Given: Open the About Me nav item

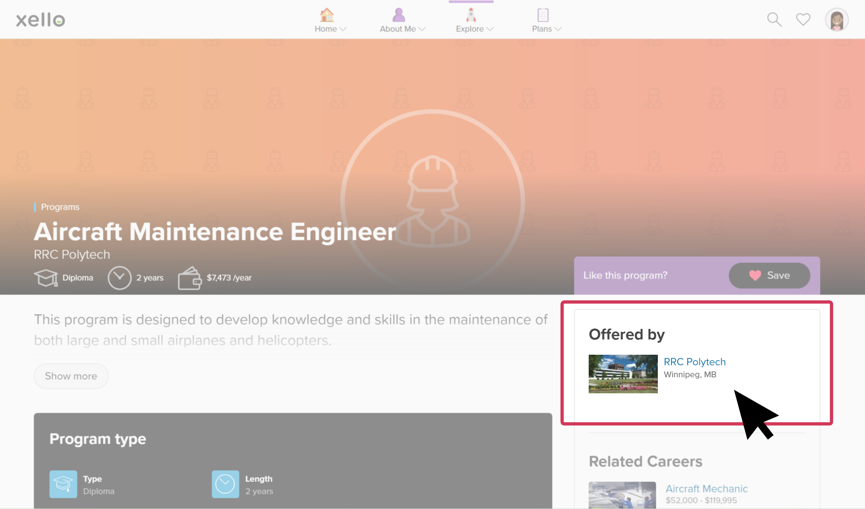Looking at the screenshot, I should click(x=402, y=20).
